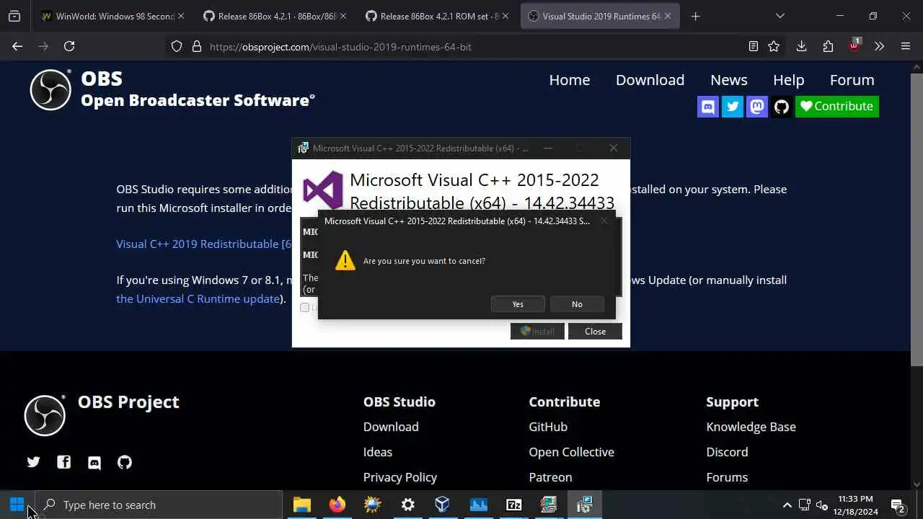The width and height of the screenshot is (923, 519).
Task: Open the muted volume tray icon
Action: (x=822, y=505)
